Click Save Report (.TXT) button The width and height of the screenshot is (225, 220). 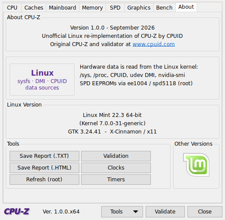pos(44,156)
